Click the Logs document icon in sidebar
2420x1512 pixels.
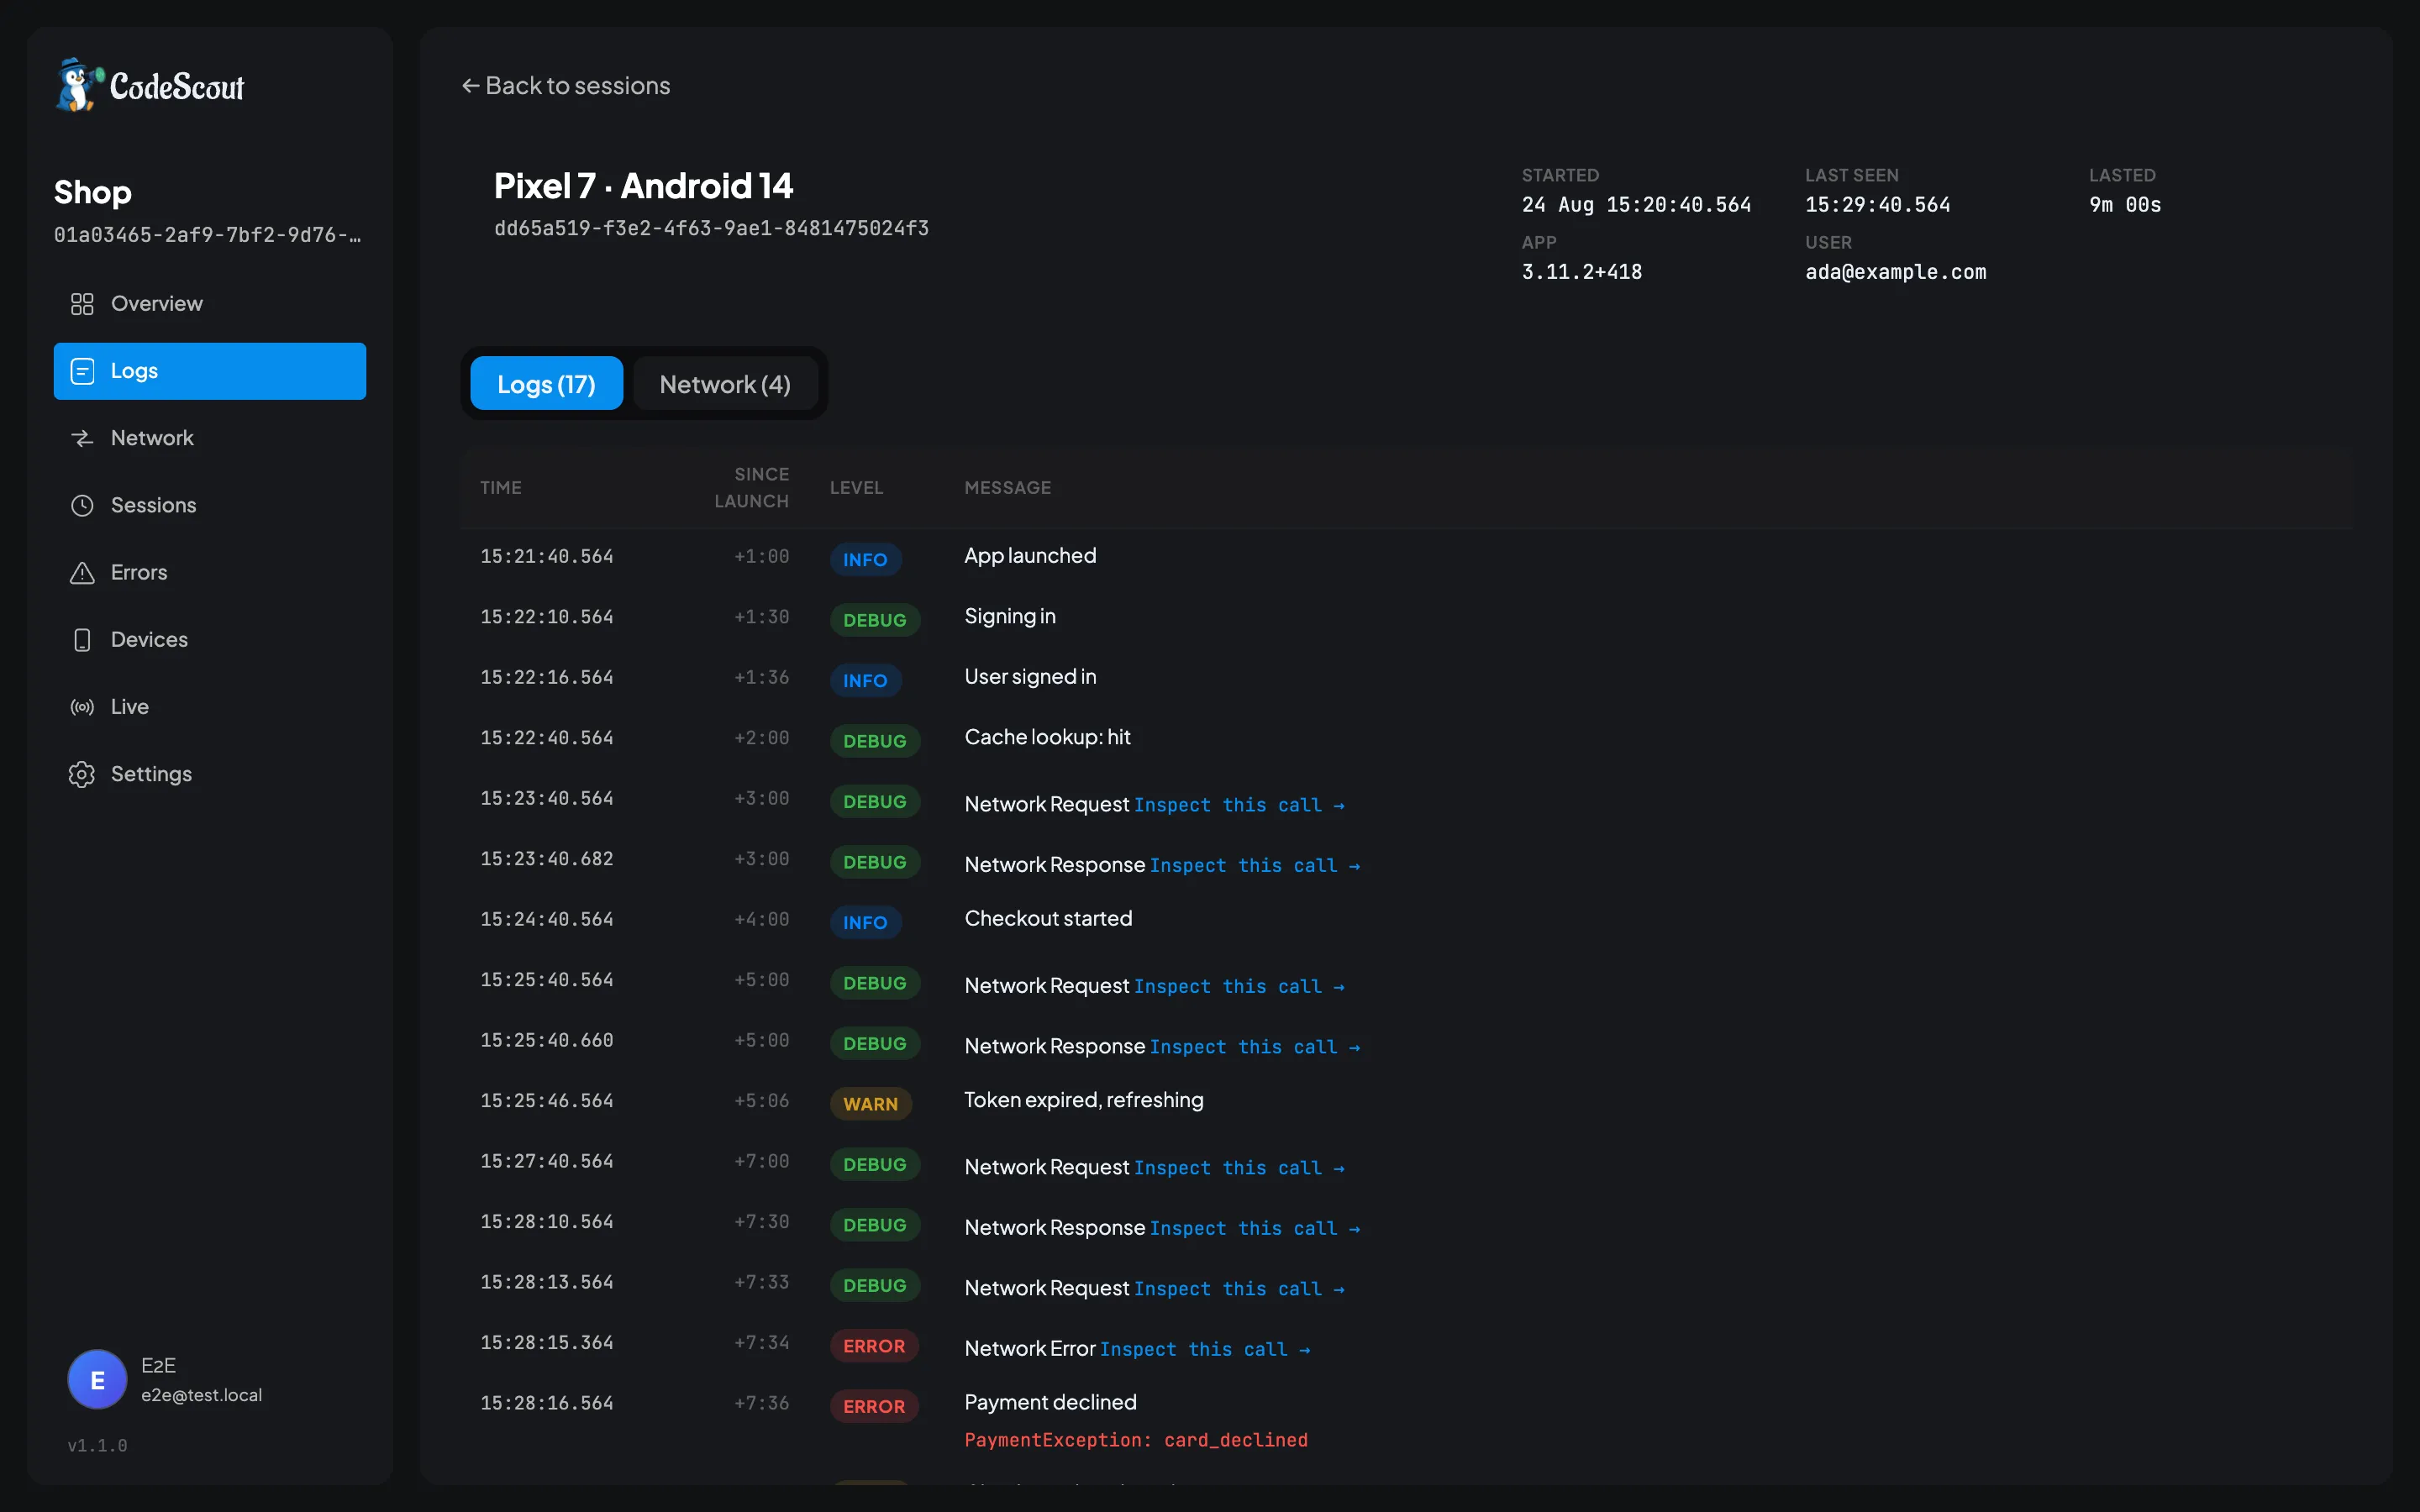82,371
